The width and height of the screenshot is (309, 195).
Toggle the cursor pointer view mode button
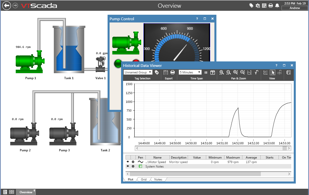(x=273, y=72)
